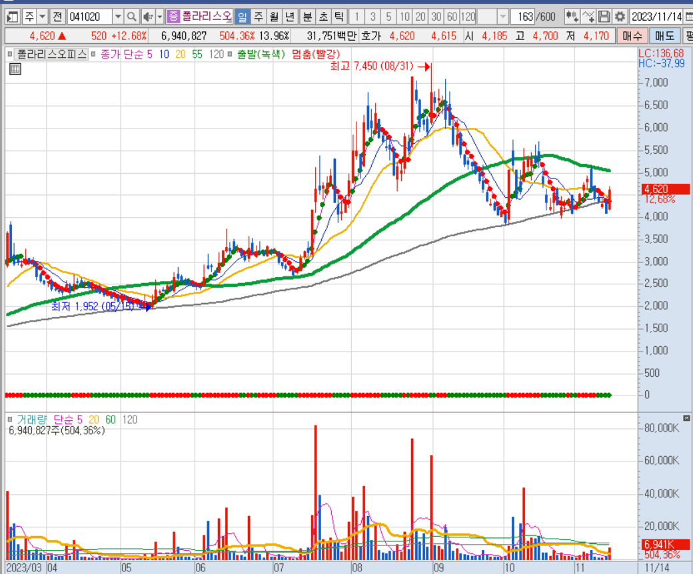Open the stock code search magnifier
Image resolution: width=693 pixels, height=574 pixels.
coord(131,17)
